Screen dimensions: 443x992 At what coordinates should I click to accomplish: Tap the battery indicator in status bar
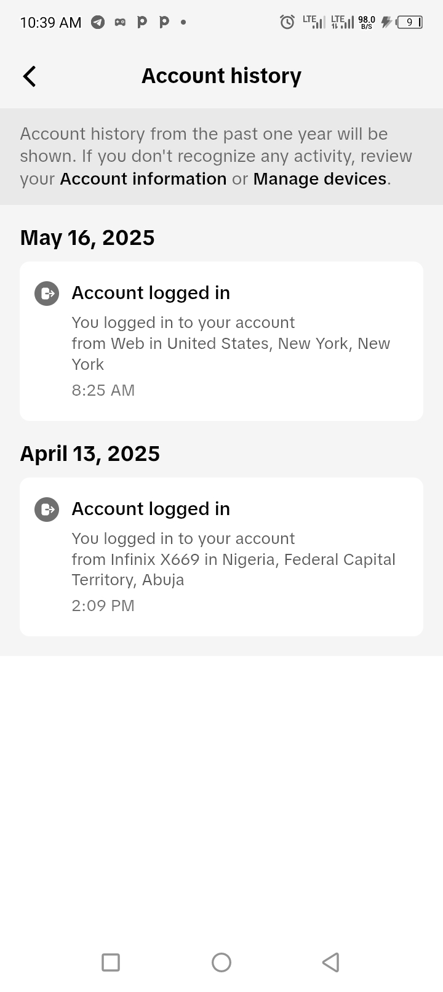pyautogui.click(x=409, y=23)
